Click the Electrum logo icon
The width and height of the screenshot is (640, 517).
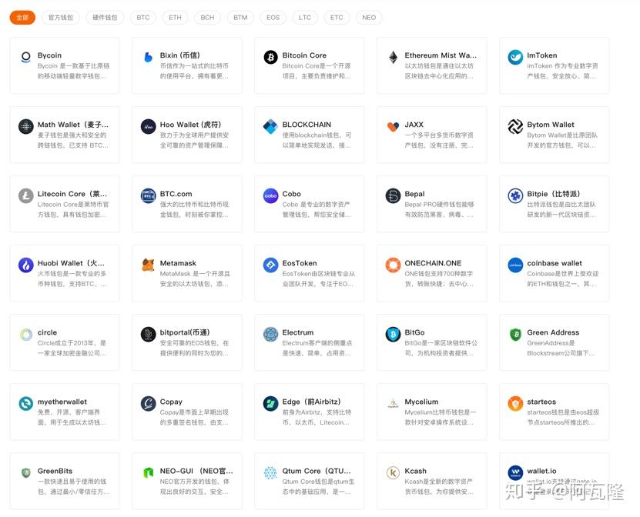(270, 335)
